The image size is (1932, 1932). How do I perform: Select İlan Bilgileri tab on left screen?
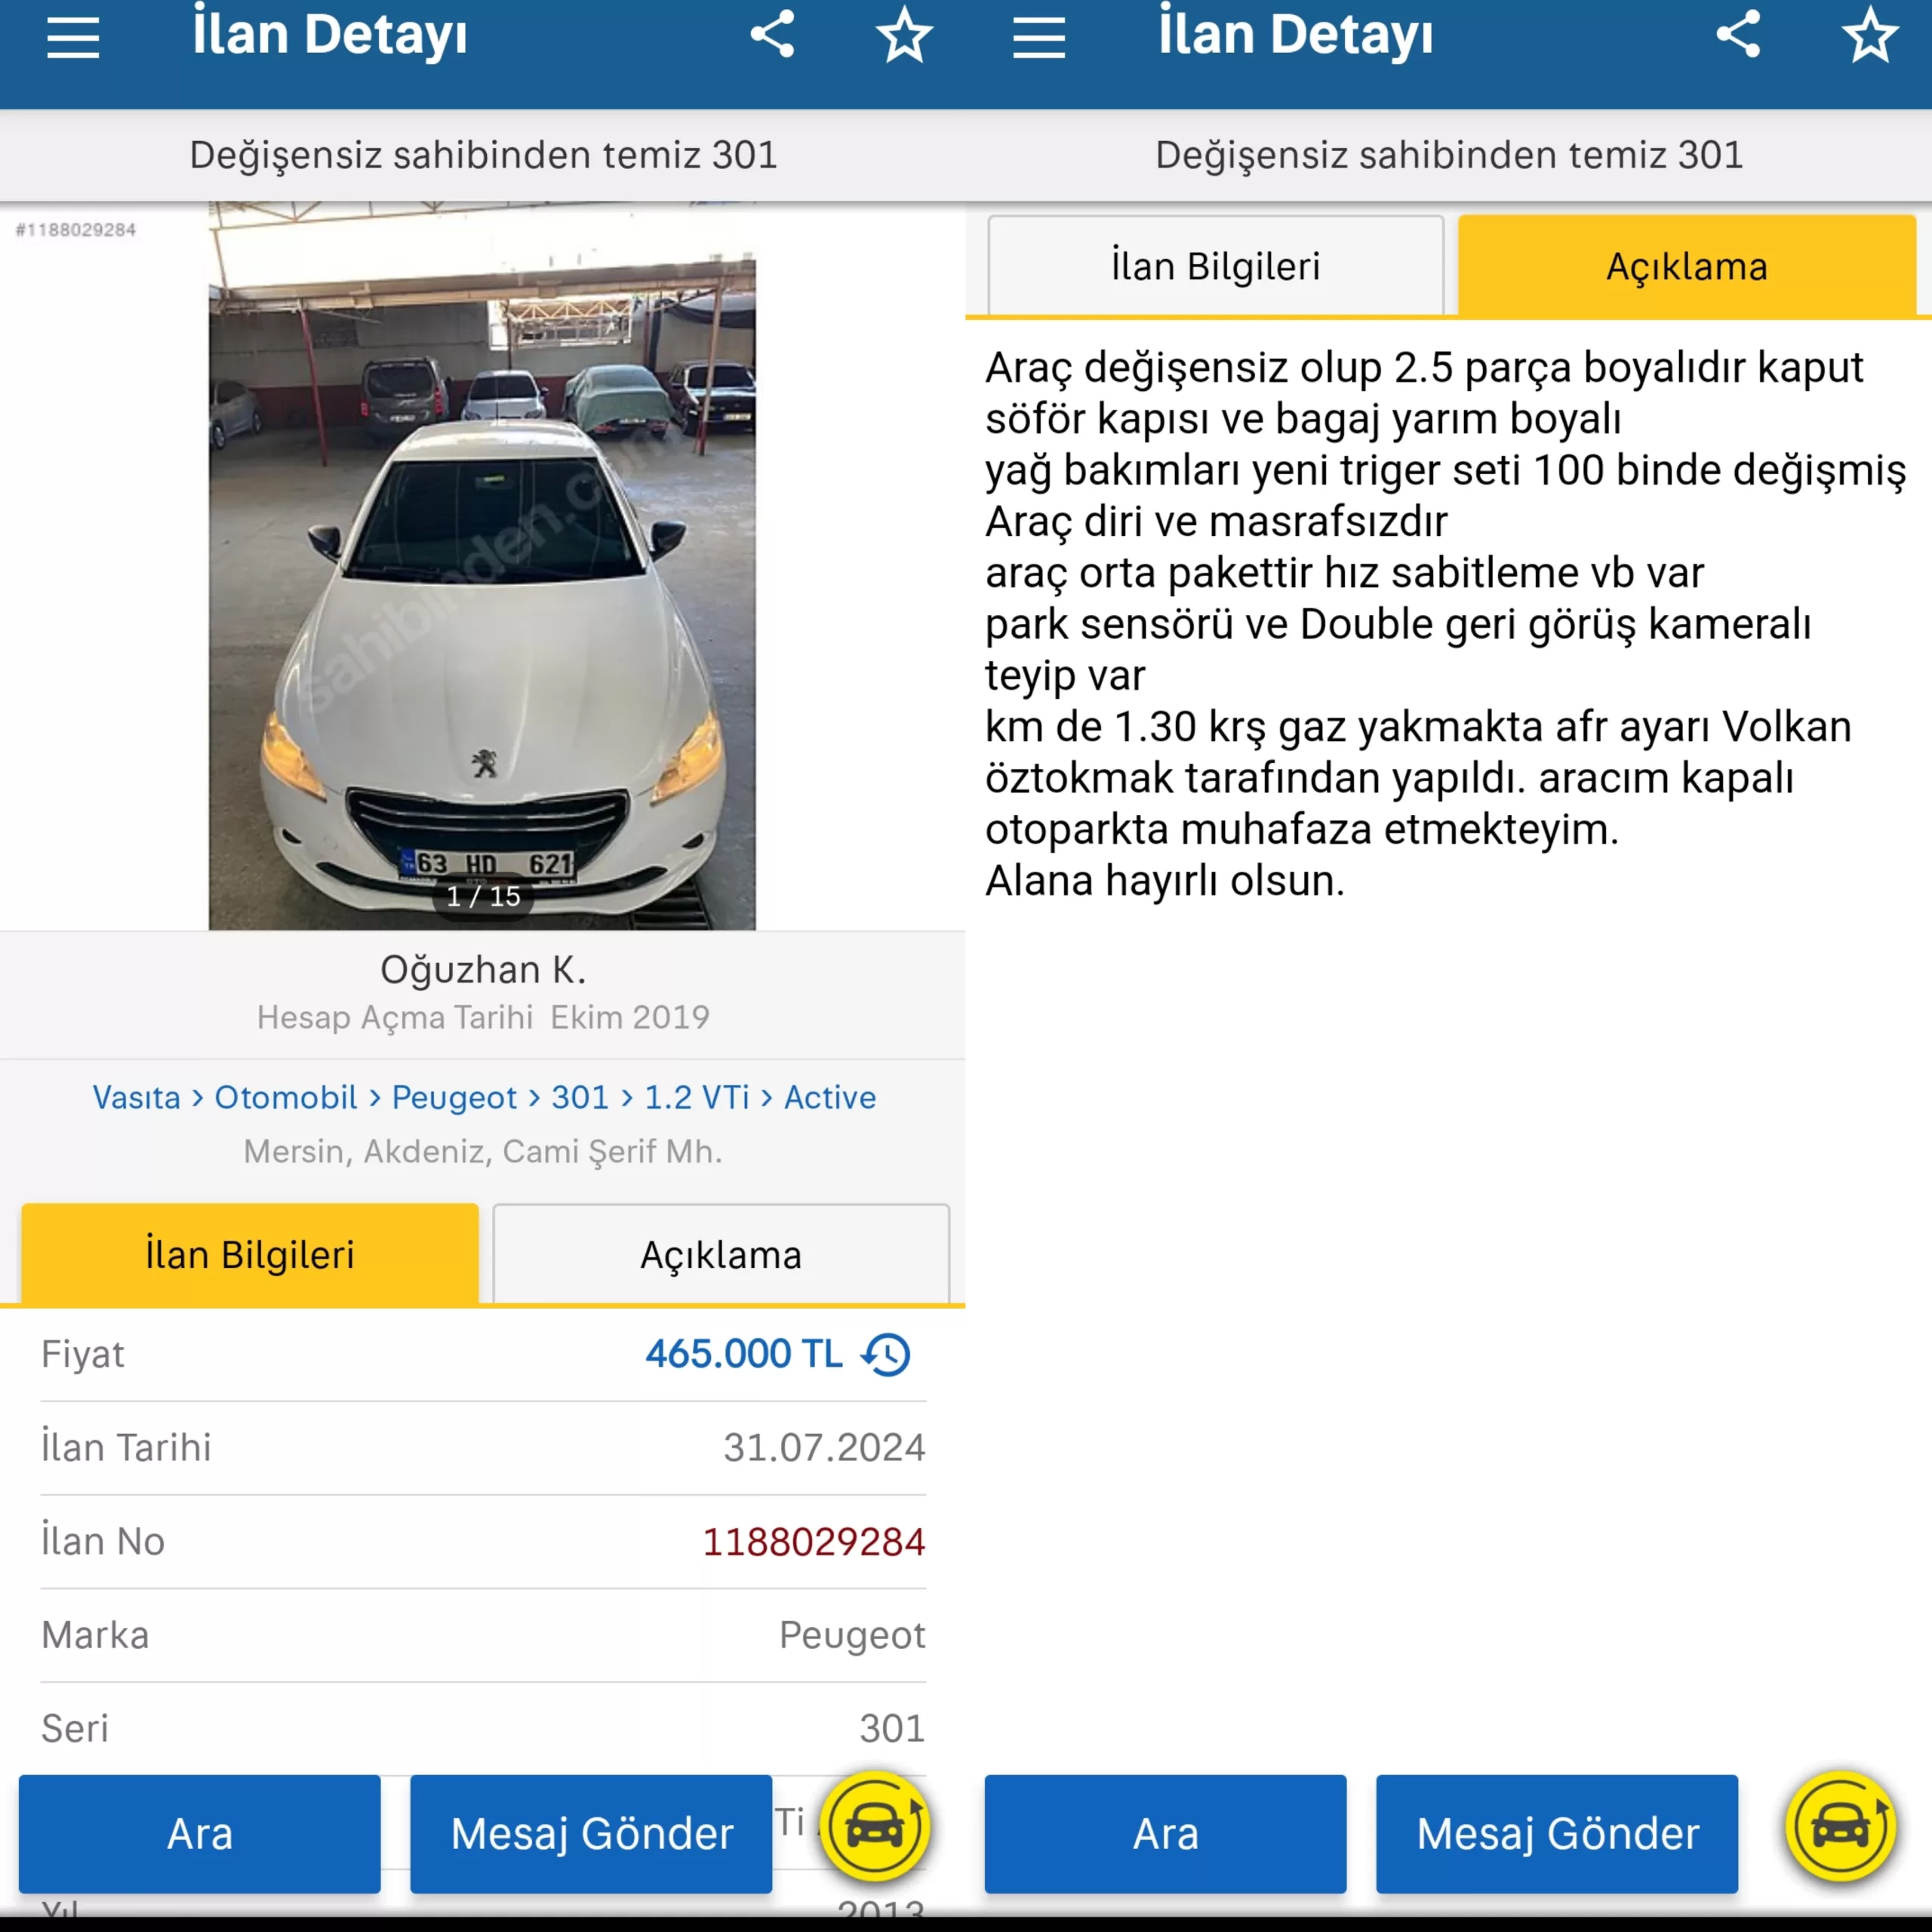click(x=250, y=1254)
